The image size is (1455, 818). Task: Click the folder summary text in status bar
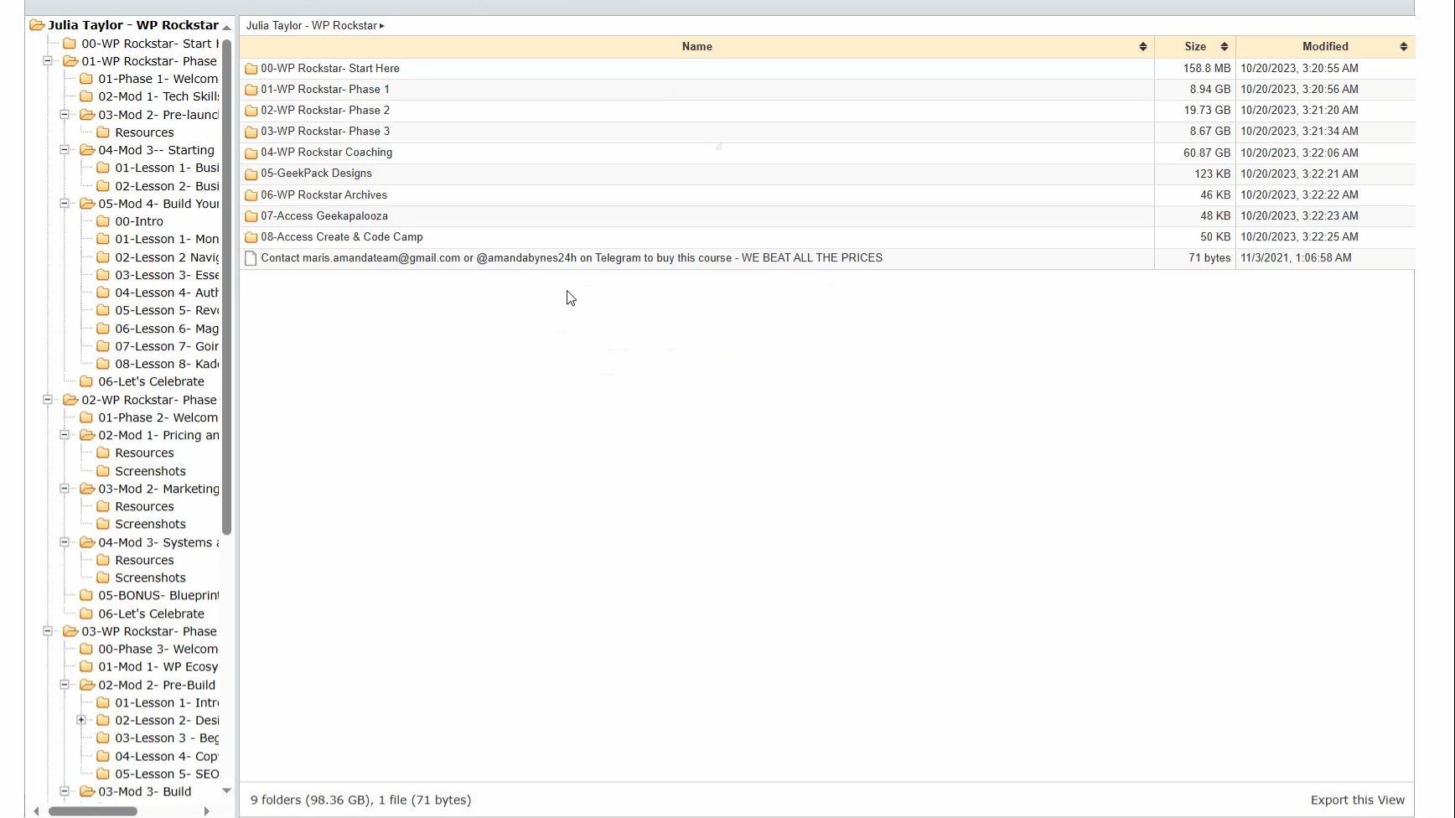coord(361,800)
